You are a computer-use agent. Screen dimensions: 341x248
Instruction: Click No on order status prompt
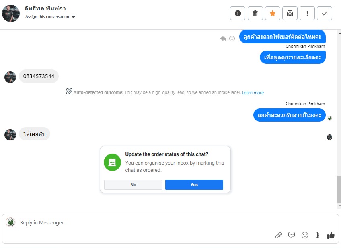tap(133, 185)
